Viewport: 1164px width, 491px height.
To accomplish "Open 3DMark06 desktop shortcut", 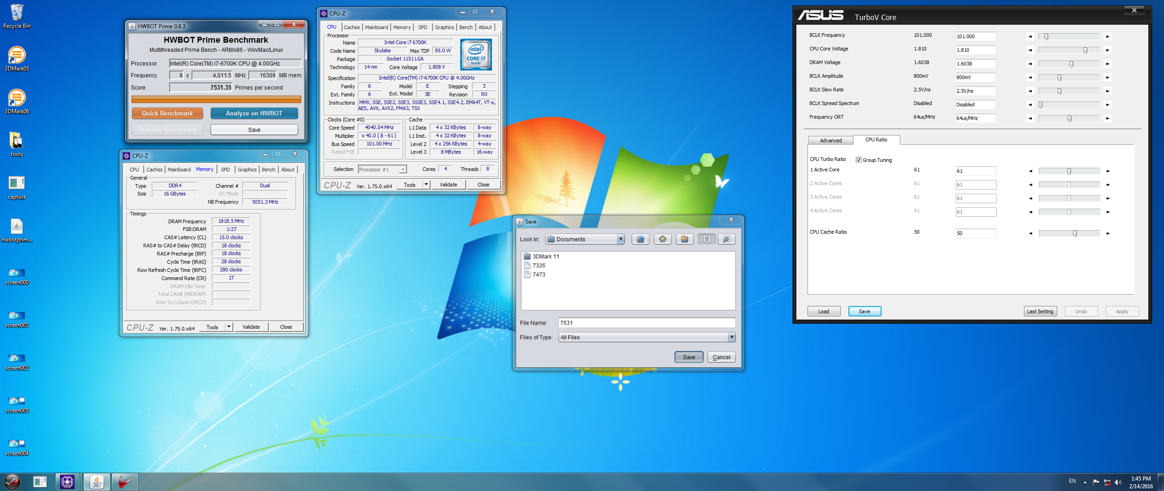I will coord(17,102).
